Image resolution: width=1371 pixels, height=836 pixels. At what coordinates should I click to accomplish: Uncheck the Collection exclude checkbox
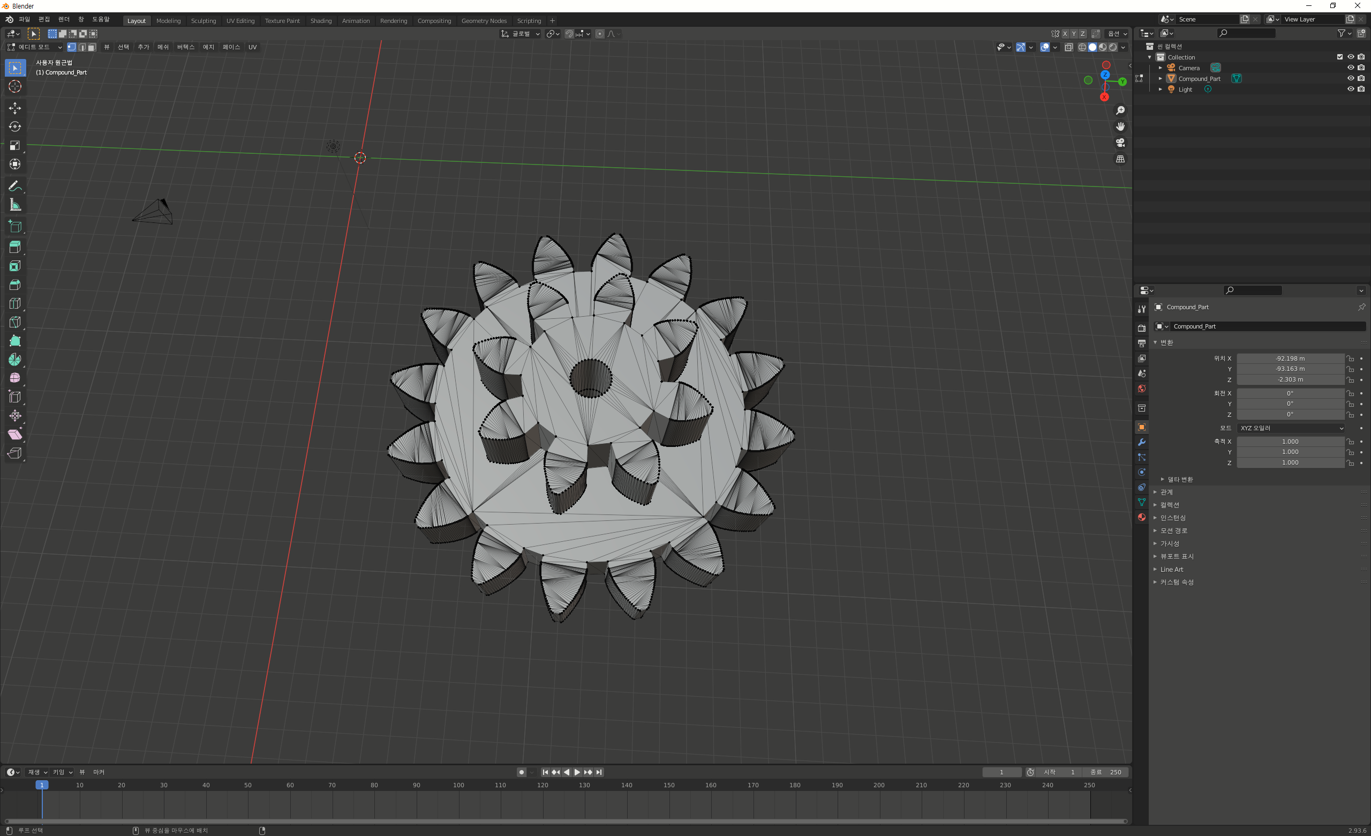pos(1339,57)
